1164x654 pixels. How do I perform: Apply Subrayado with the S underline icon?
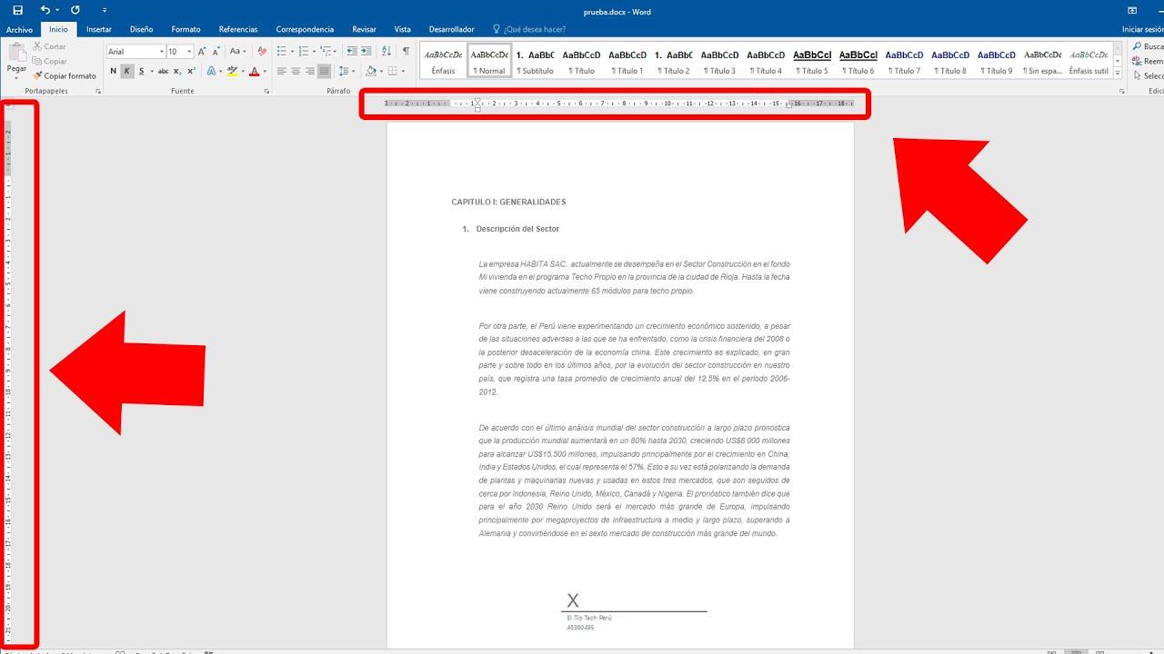[x=141, y=70]
